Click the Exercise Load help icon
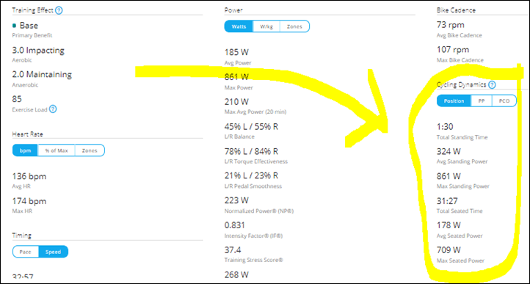This screenshot has width=530, height=284. pos(53,109)
